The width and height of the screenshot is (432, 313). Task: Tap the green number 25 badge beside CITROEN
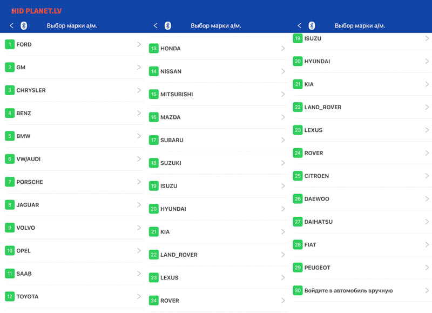[x=298, y=176]
